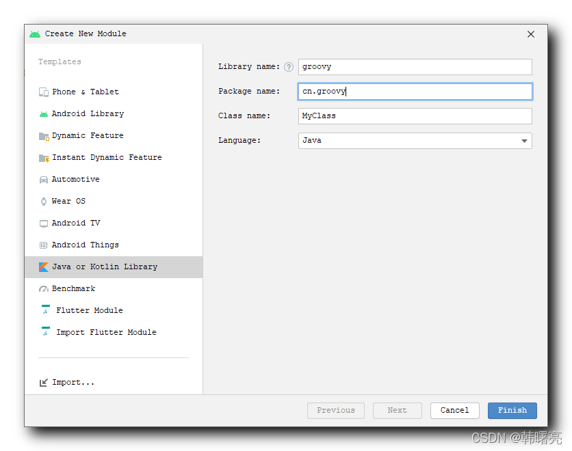Choose the Dynamic Feature folder icon

coord(44,136)
